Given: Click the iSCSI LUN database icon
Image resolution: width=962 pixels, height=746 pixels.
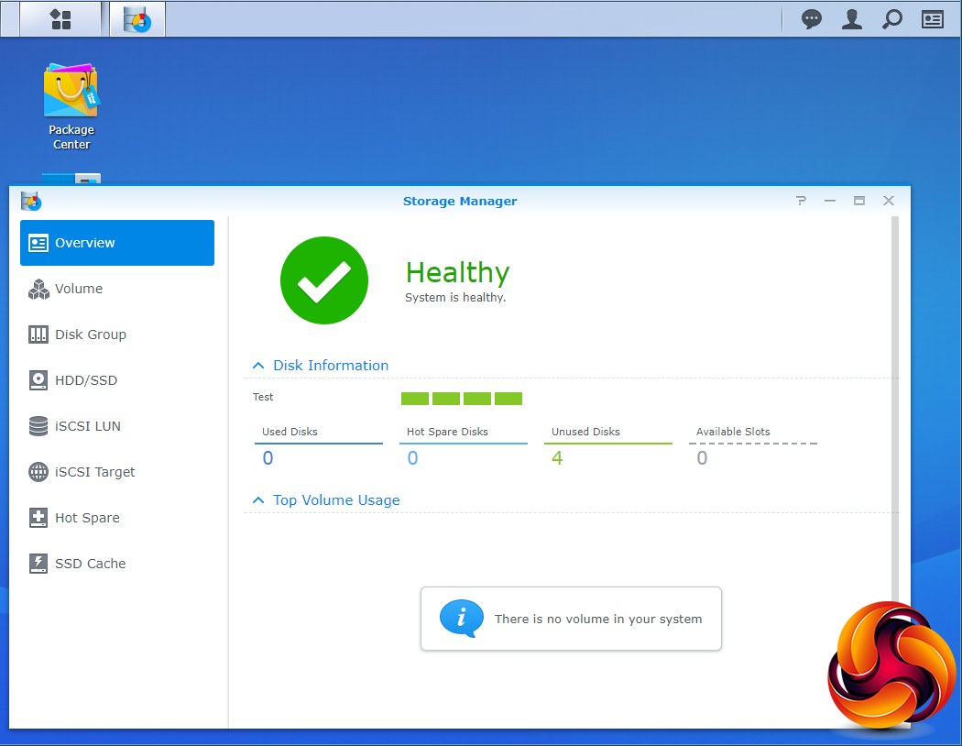Looking at the screenshot, I should pos(38,426).
